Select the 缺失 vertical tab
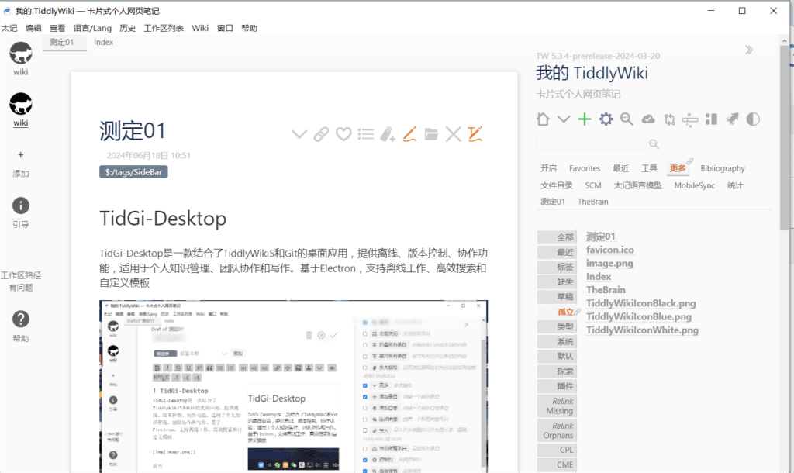Image resolution: width=794 pixels, height=473 pixels. coord(557,281)
